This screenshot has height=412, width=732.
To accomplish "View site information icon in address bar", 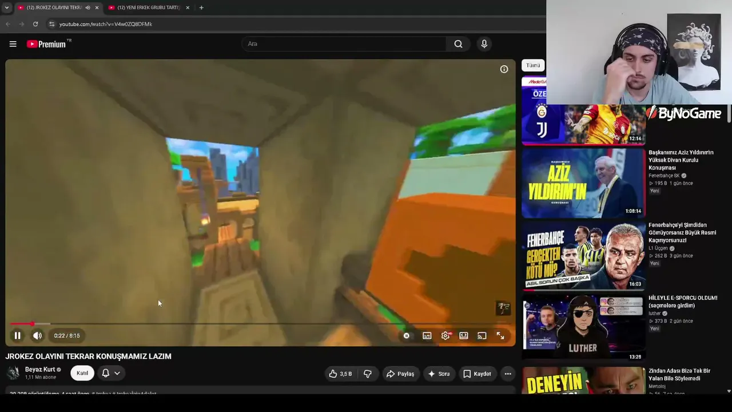I will pos(51,24).
